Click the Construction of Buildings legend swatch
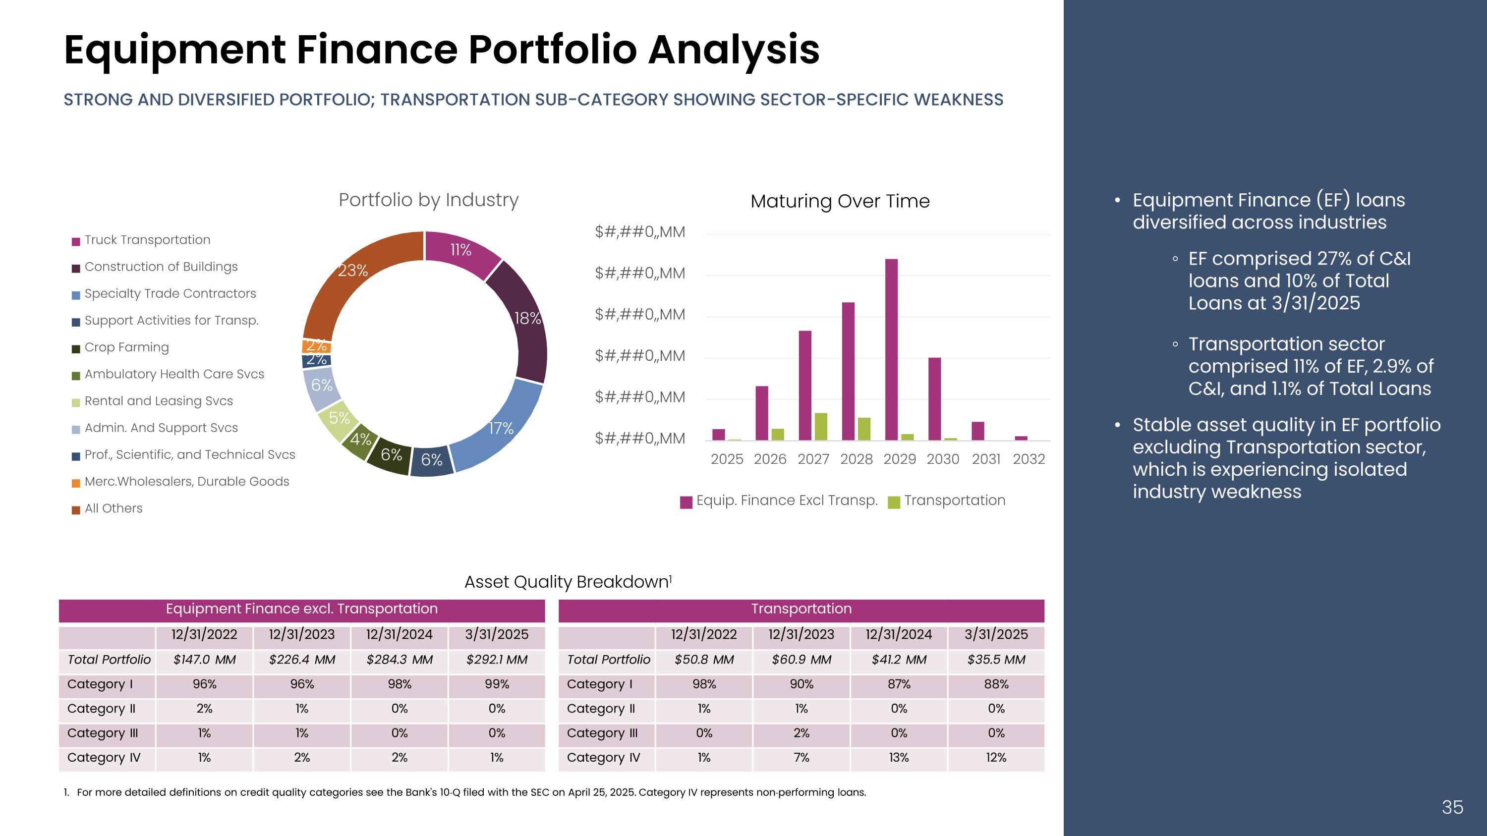Viewport: 1487px width, 836px height. pyautogui.click(x=76, y=268)
